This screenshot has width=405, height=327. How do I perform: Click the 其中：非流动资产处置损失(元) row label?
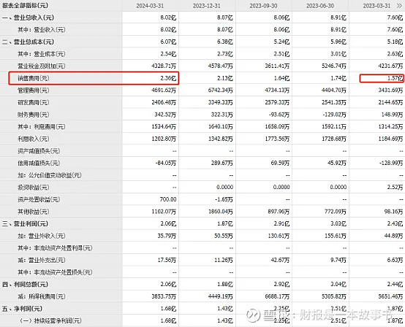(55, 272)
